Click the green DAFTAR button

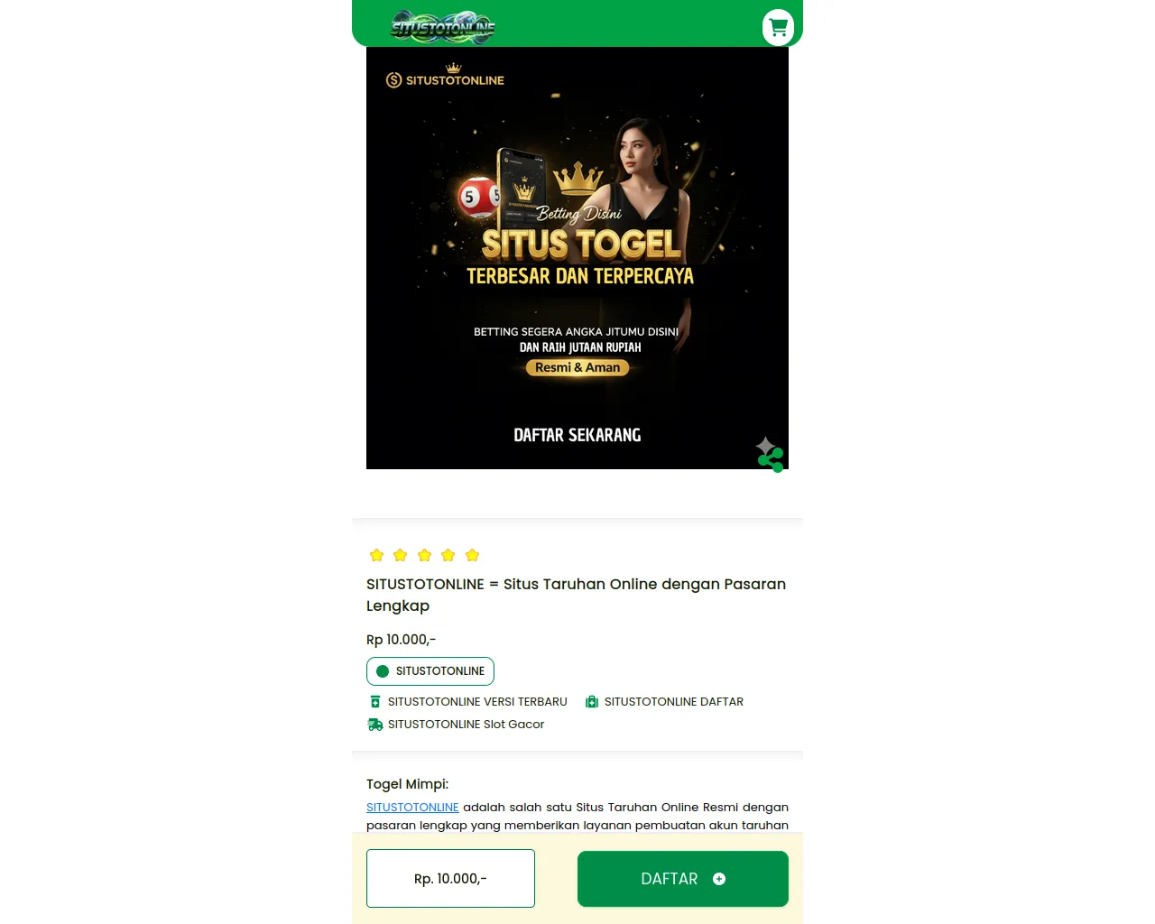pos(683,879)
